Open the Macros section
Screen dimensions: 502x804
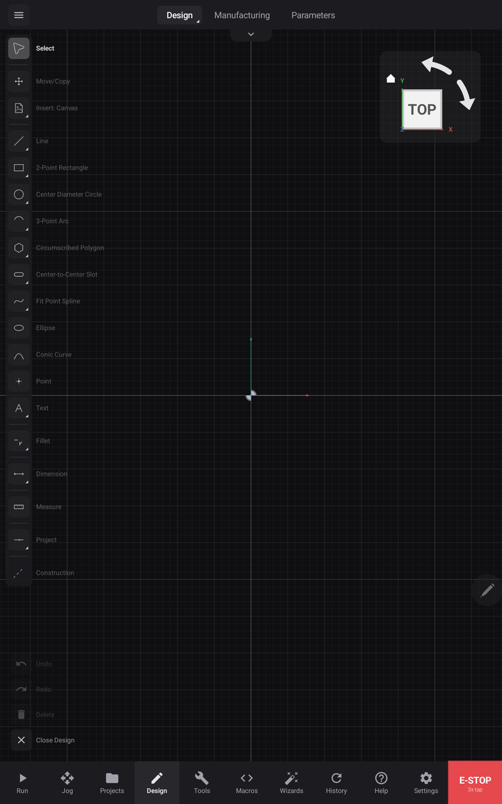point(247,783)
